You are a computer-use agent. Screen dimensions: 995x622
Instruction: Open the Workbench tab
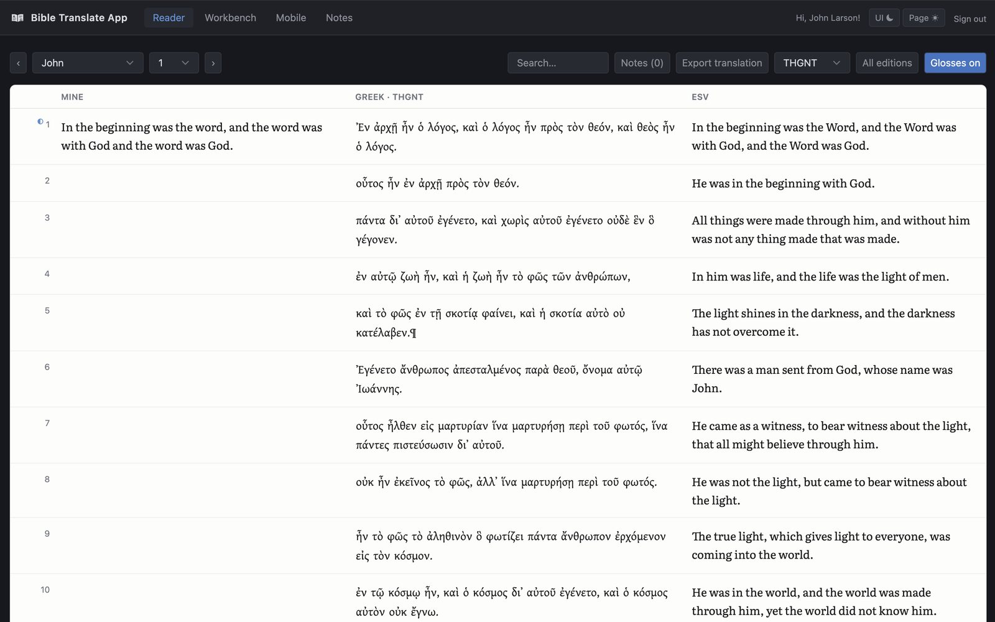[230, 18]
